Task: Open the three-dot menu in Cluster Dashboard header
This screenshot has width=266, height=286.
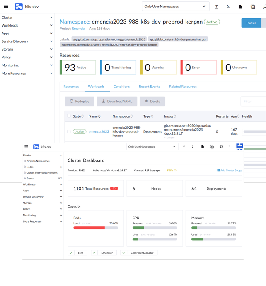Action: coord(230,147)
